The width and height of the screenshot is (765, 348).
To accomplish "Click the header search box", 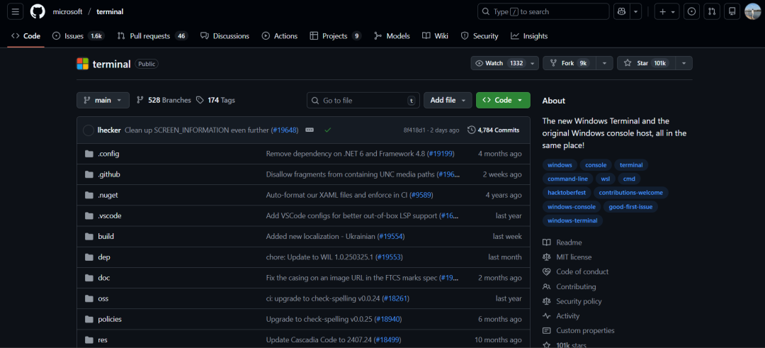I will tap(543, 12).
